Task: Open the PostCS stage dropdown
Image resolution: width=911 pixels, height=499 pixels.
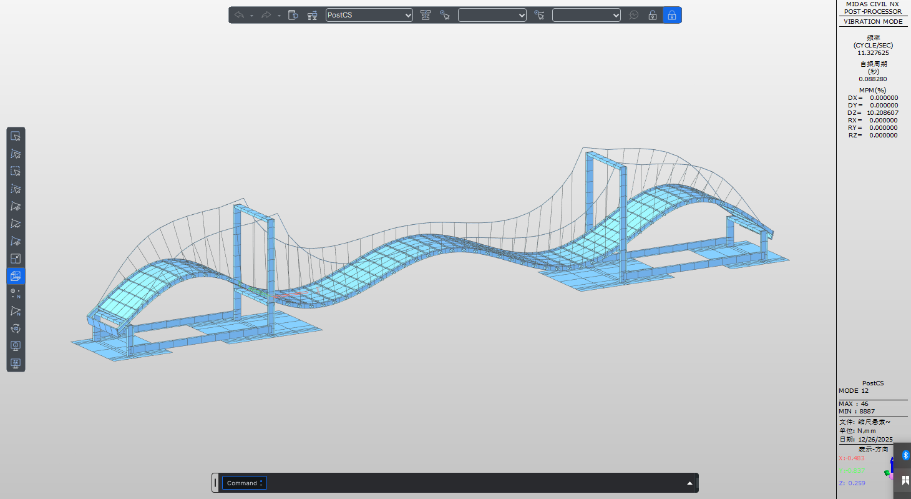Action: tap(369, 15)
